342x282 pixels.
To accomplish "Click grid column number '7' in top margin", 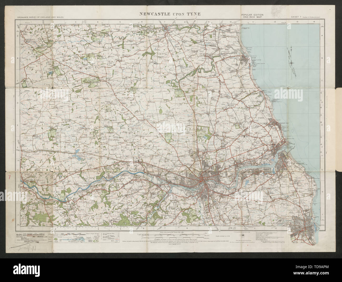I will 165,22.
